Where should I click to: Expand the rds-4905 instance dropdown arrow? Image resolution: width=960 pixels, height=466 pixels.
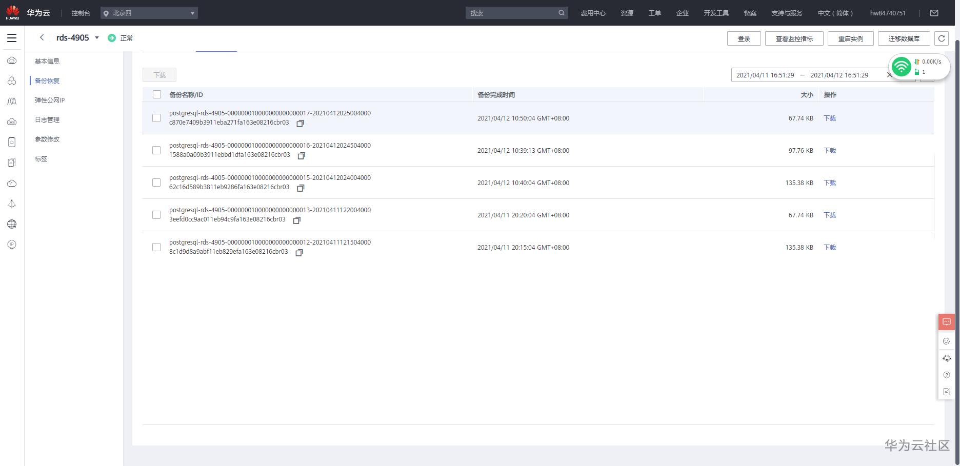click(x=97, y=37)
